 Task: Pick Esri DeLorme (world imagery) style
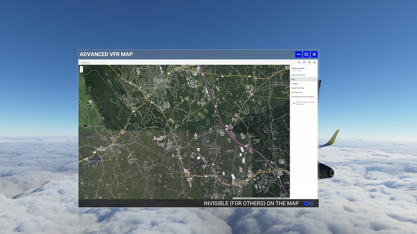pos(303,96)
